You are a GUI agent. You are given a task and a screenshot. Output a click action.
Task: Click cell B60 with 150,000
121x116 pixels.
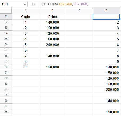[x=53, y=67]
